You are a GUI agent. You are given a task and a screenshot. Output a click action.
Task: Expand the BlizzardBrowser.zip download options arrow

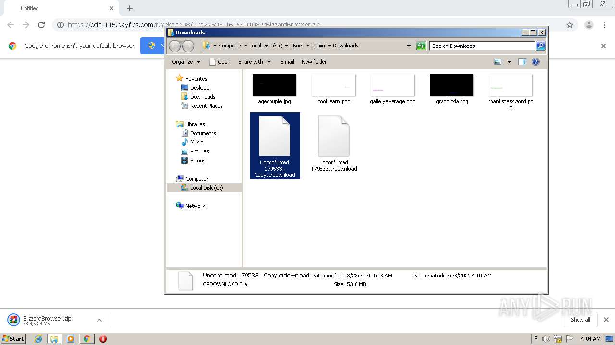[x=99, y=320]
